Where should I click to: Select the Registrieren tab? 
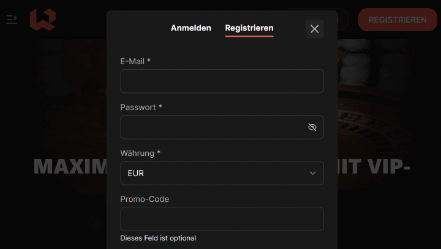249,28
